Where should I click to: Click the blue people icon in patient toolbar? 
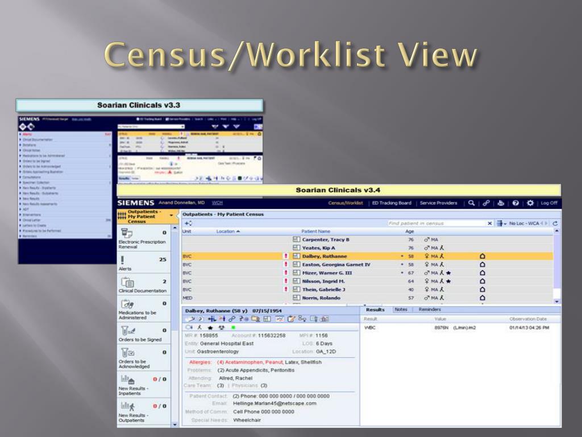tap(211, 319)
